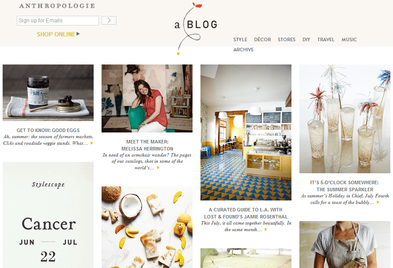393x268 pixels.
Task: Open the STYLE menu category
Action: click(240, 39)
